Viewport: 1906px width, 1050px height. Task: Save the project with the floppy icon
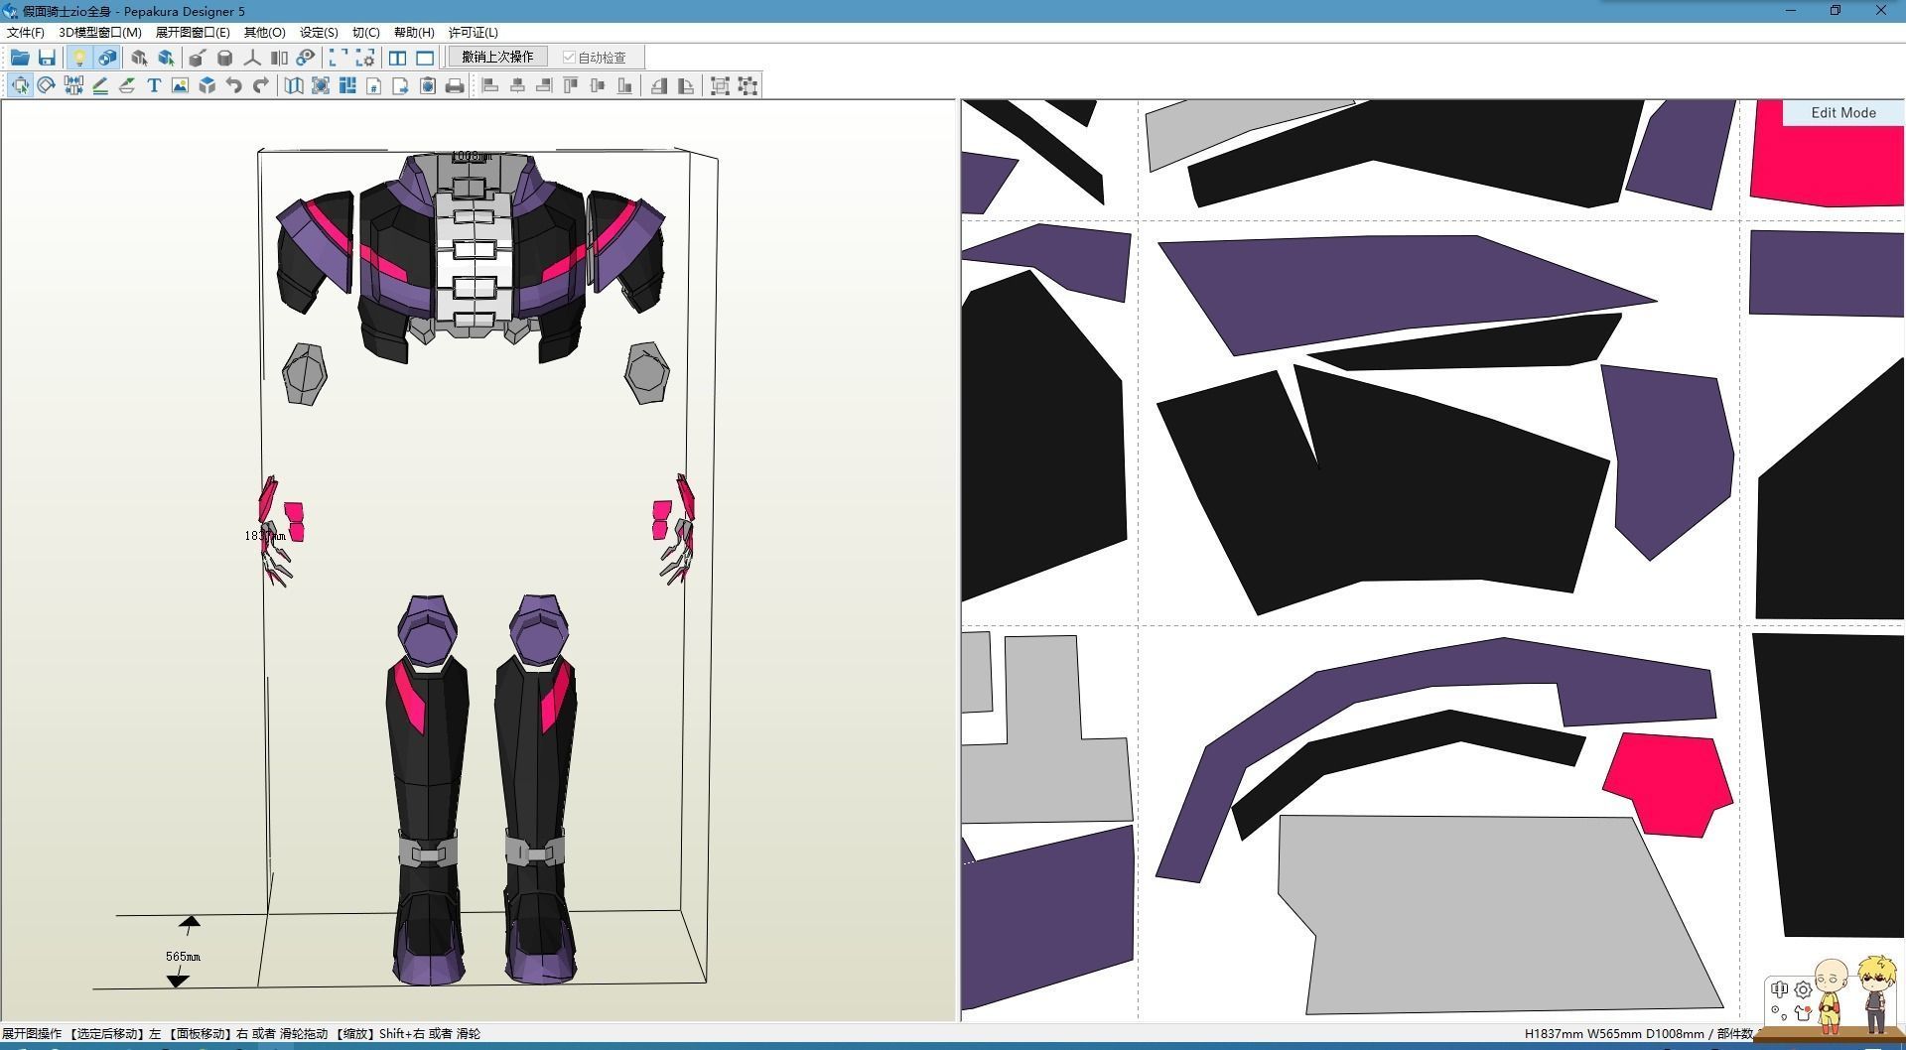pyautogui.click(x=47, y=58)
